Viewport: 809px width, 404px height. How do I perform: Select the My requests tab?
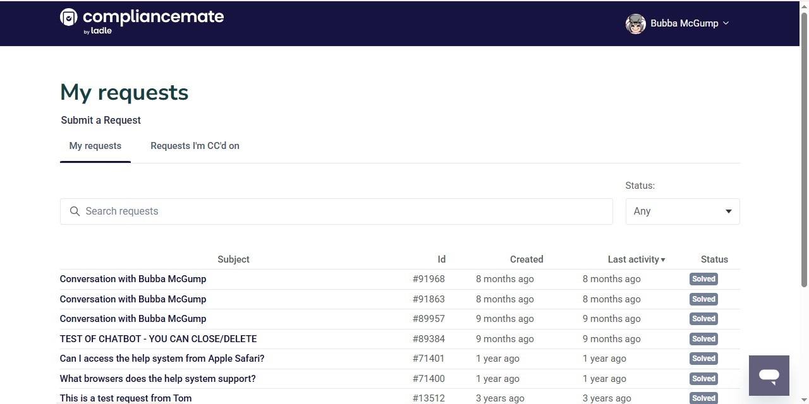95,146
